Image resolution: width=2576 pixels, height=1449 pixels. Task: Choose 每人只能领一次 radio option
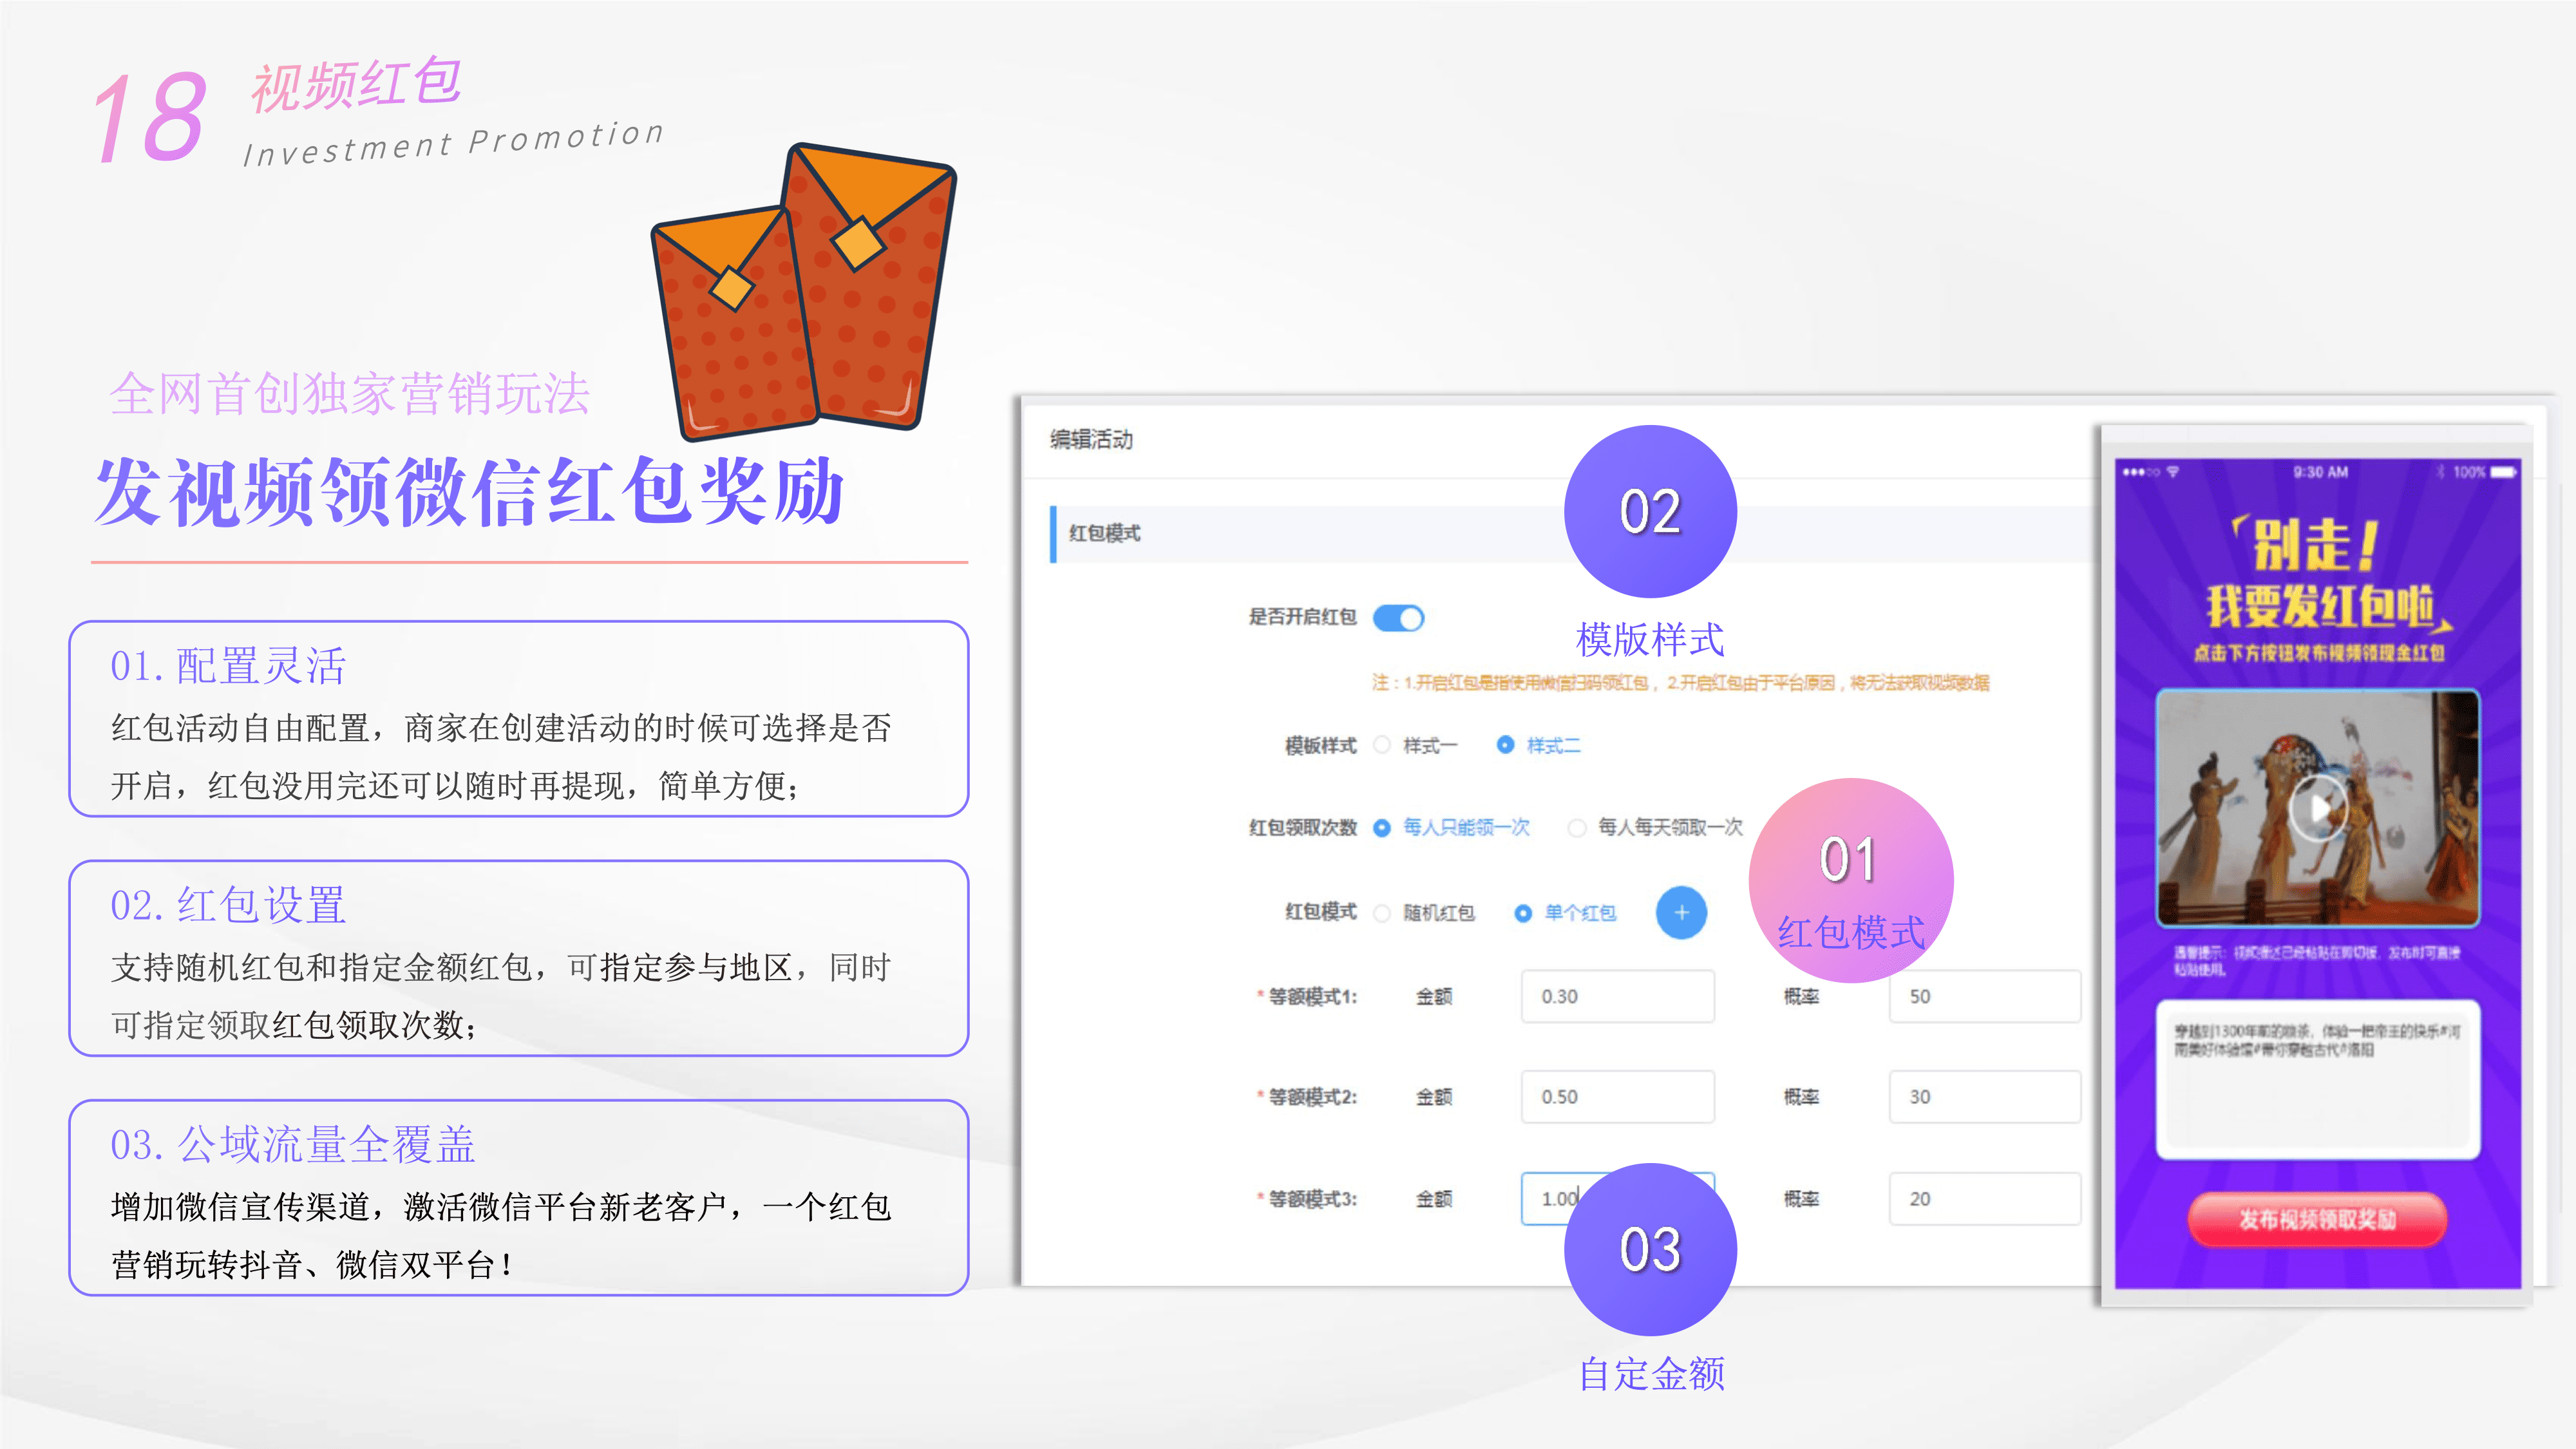tap(1382, 828)
